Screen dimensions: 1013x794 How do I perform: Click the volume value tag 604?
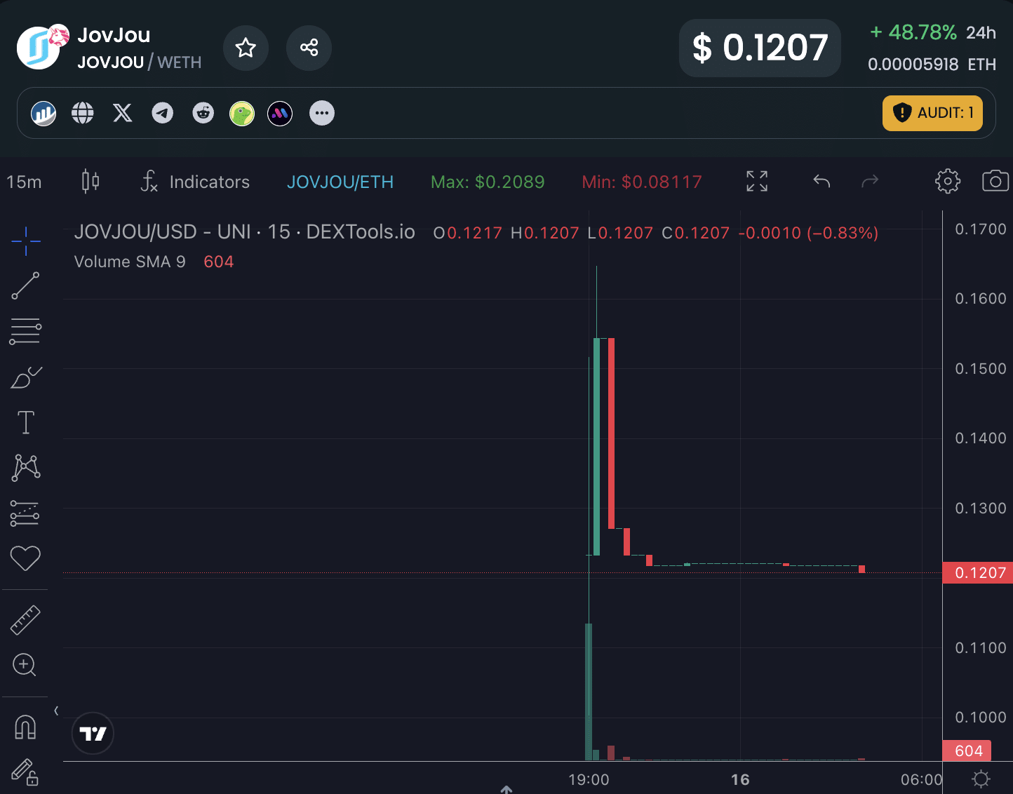tap(968, 751)
